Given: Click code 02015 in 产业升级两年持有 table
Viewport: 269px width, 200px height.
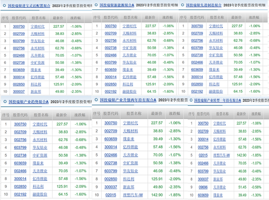Looking at the screenshot, I should pos(111,195).
